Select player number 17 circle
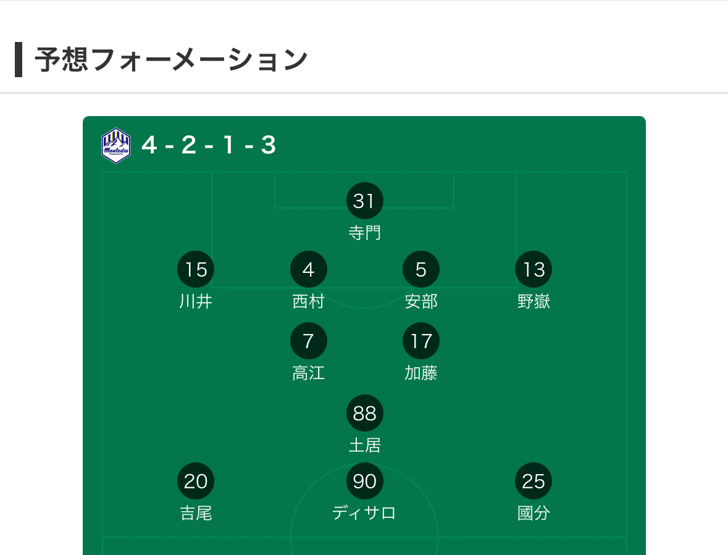The width and height of the screenshot is (728, 555). [421, 341]
